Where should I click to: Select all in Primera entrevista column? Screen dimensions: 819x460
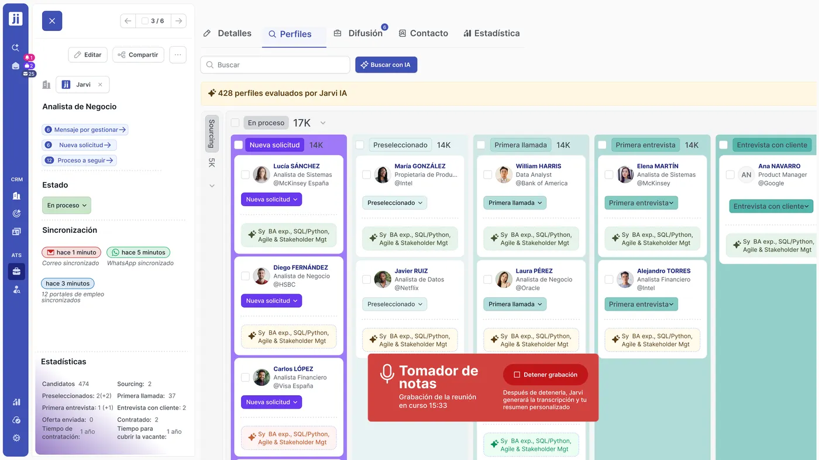(602, 145)
